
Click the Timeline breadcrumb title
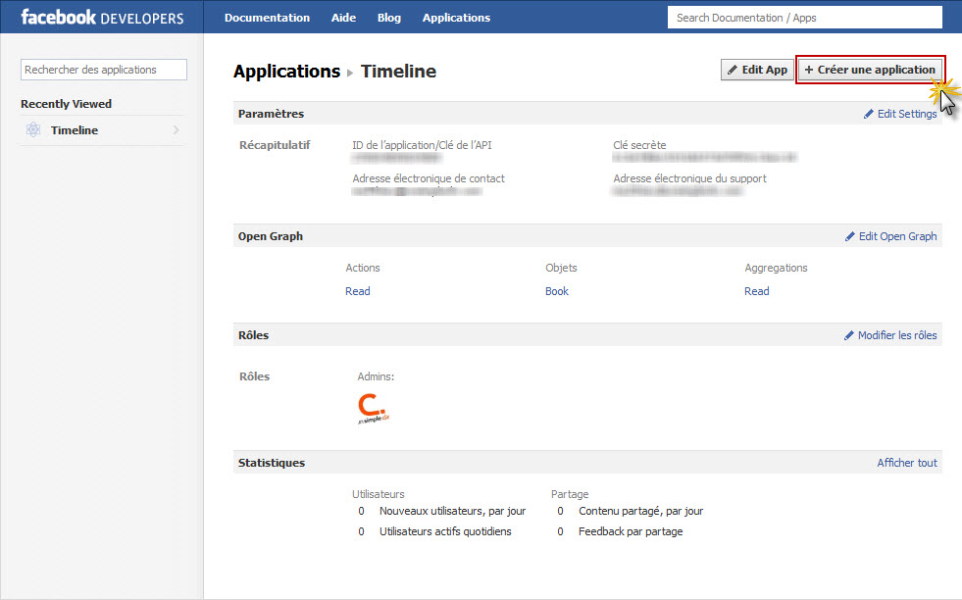(398, 72)
